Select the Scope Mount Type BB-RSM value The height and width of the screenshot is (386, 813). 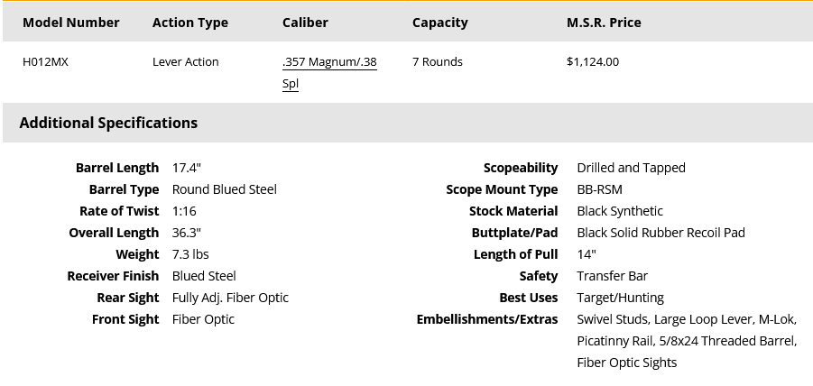point(599,189)
